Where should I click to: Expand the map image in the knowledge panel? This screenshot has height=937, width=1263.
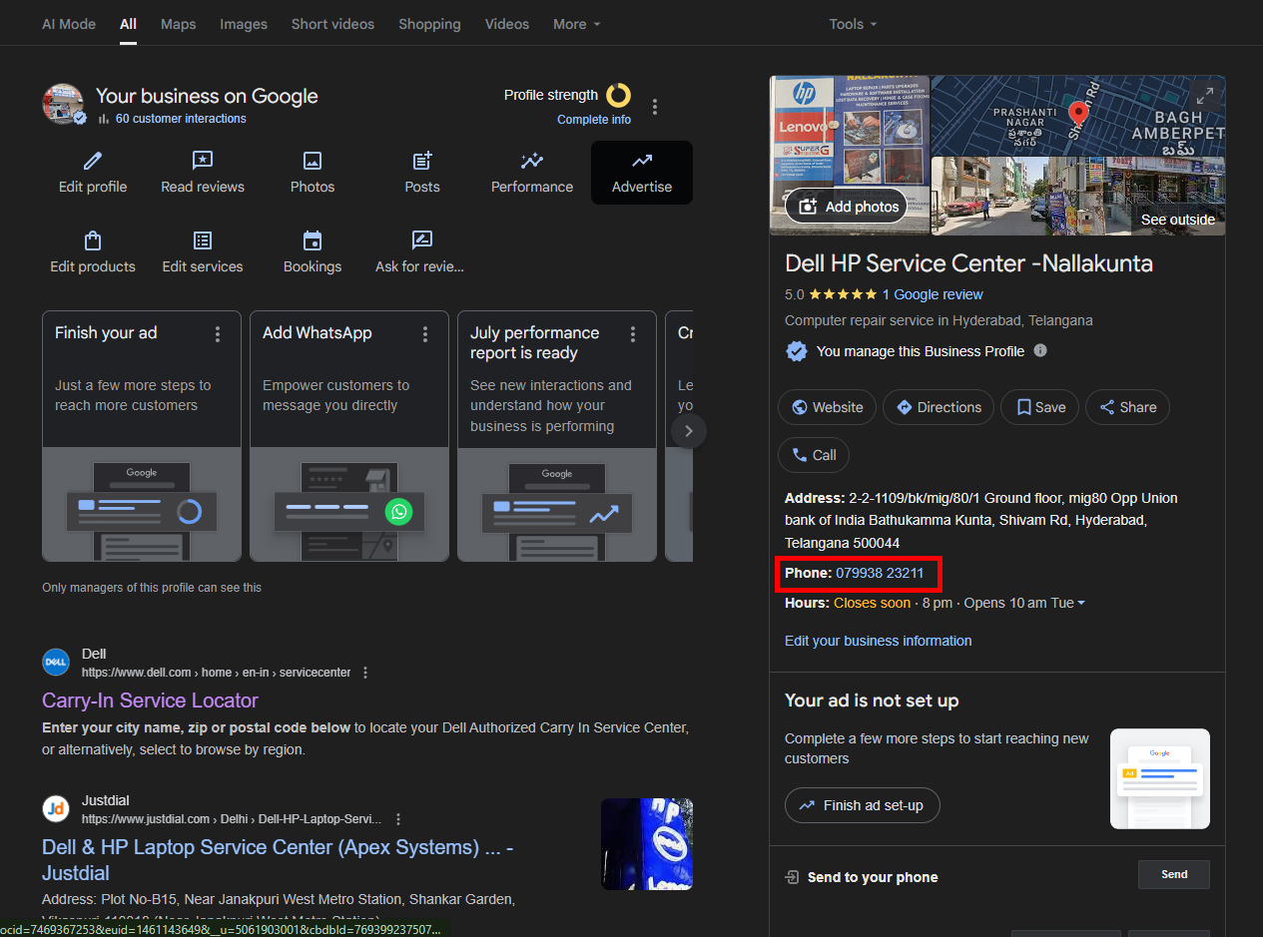1205,96
